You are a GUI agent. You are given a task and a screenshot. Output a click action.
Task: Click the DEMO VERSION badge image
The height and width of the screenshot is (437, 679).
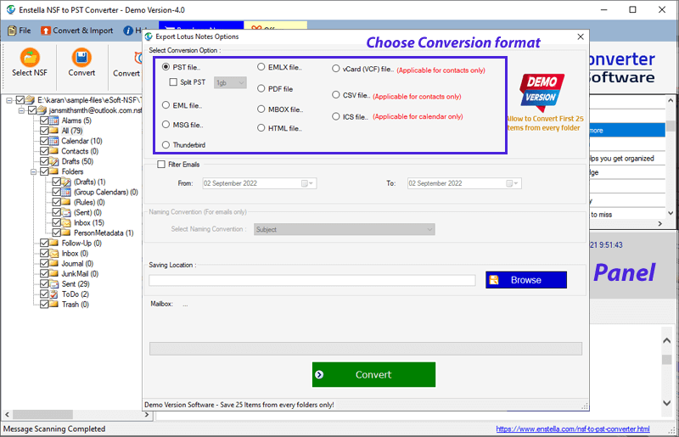(x=542, y=92)
